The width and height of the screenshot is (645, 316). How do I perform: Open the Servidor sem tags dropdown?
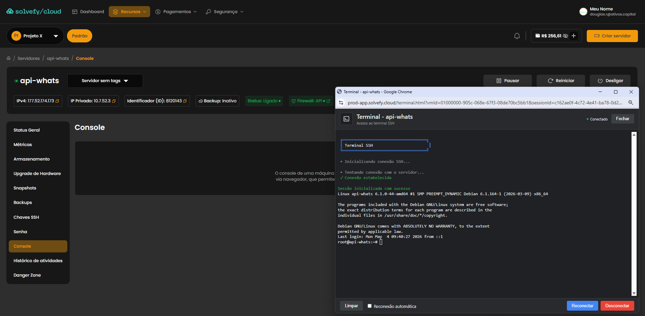(105, 81)
